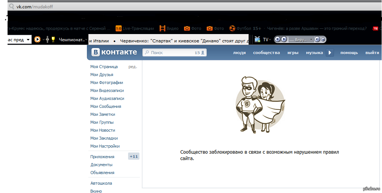Image resolution: width=382 pixels, height=193 pixels.
Task: Expand the Чемпионат dropdown arrow
Action: (x=86, y=39)
